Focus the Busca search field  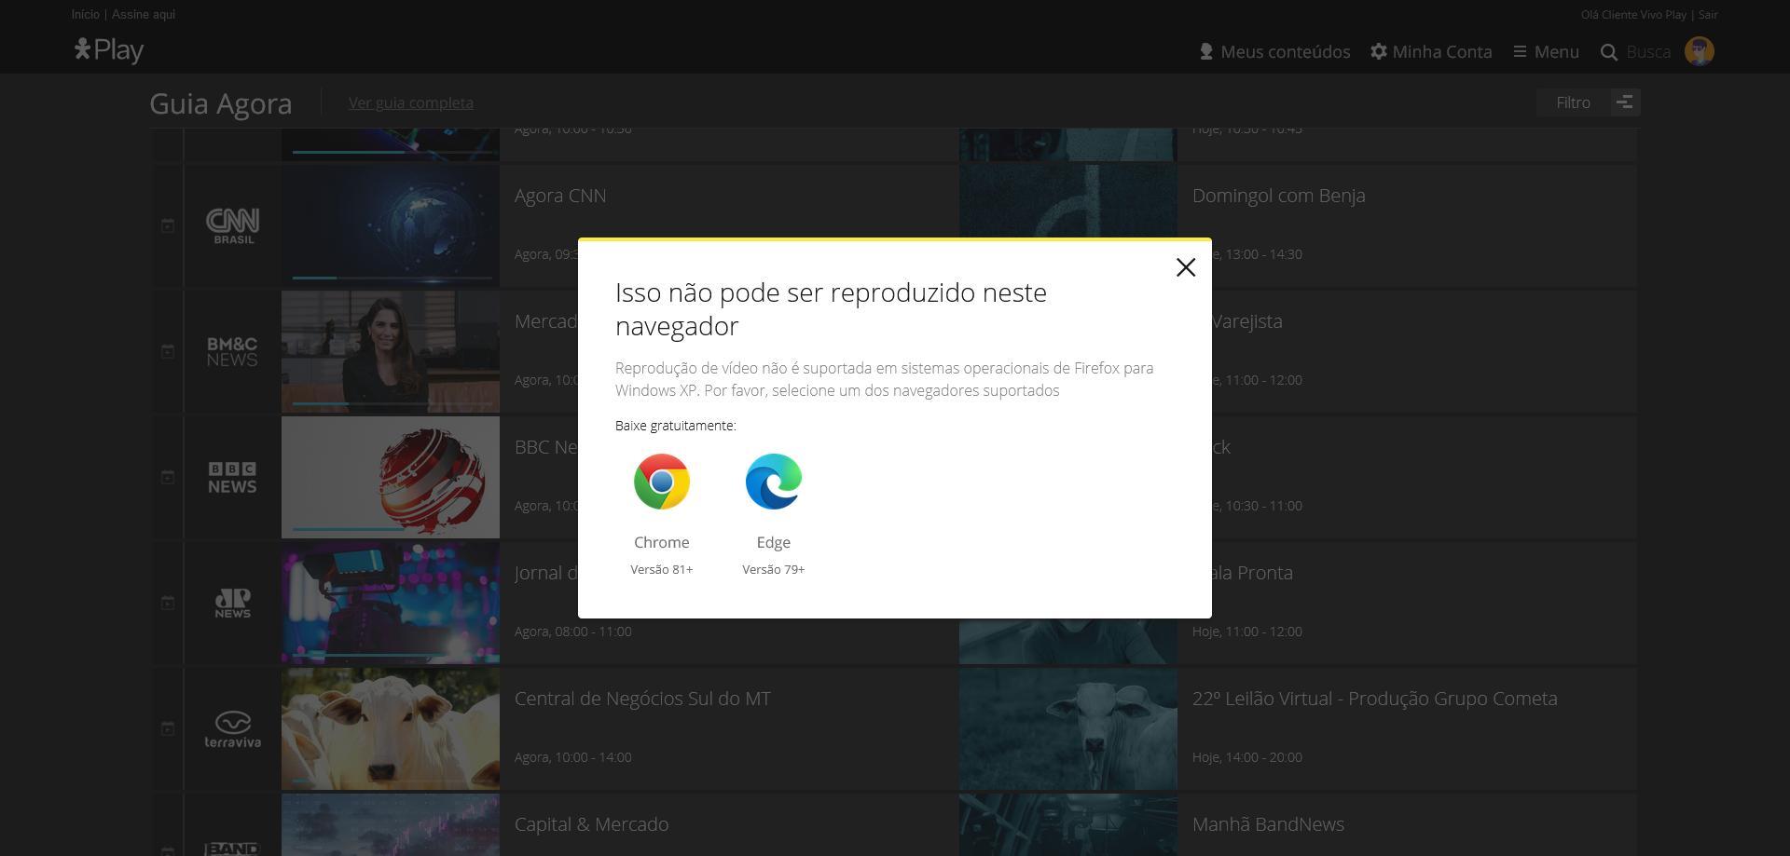click(1648, 52)
